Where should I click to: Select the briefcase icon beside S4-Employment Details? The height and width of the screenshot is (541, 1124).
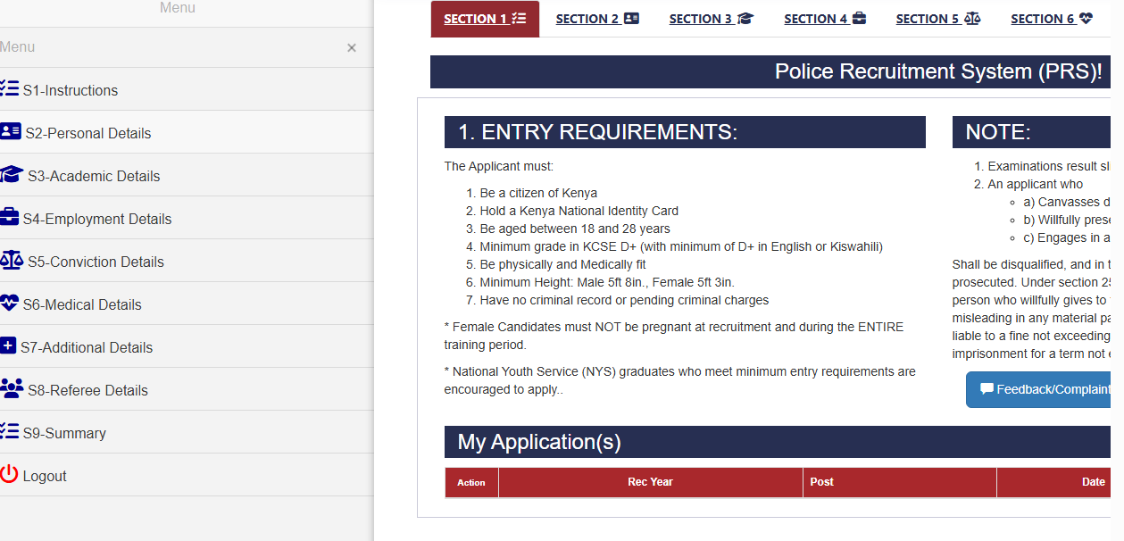click(10, 217)
